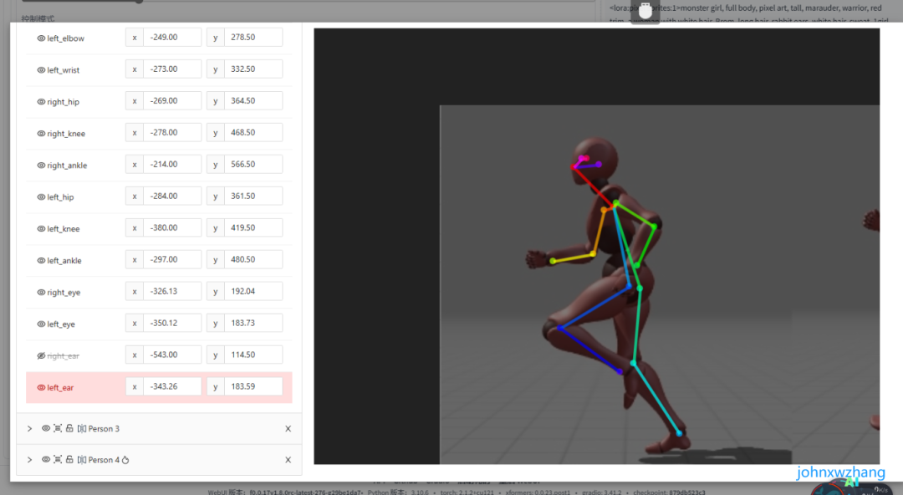Toggle Person 4 visibility eye icon

pyautogui.click(x=45, y=459)
